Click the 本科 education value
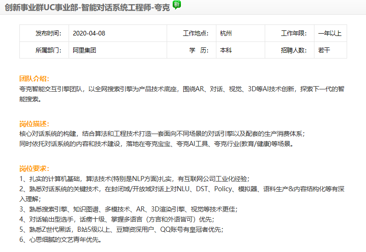Image resolution: width=366 pixels, height=252 pixels. pos(226,50)
